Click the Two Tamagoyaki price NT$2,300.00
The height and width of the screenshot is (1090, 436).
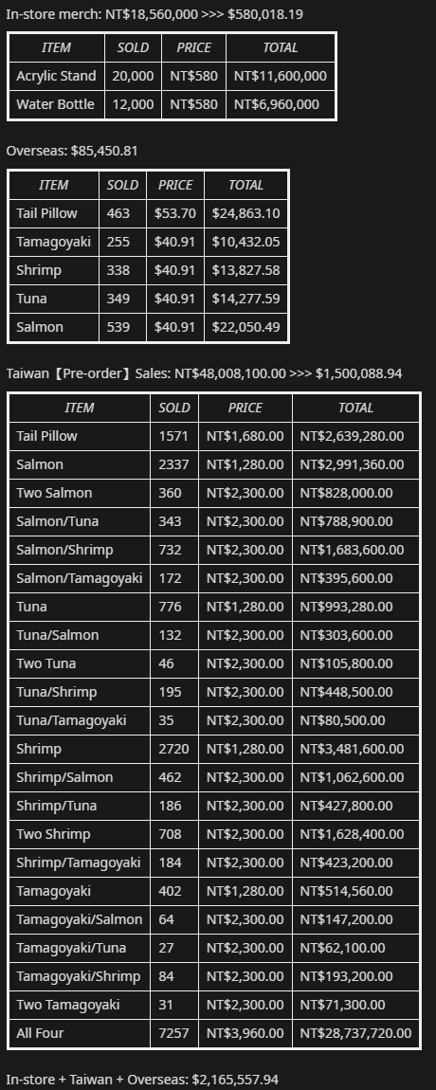tap(245, 1005)
